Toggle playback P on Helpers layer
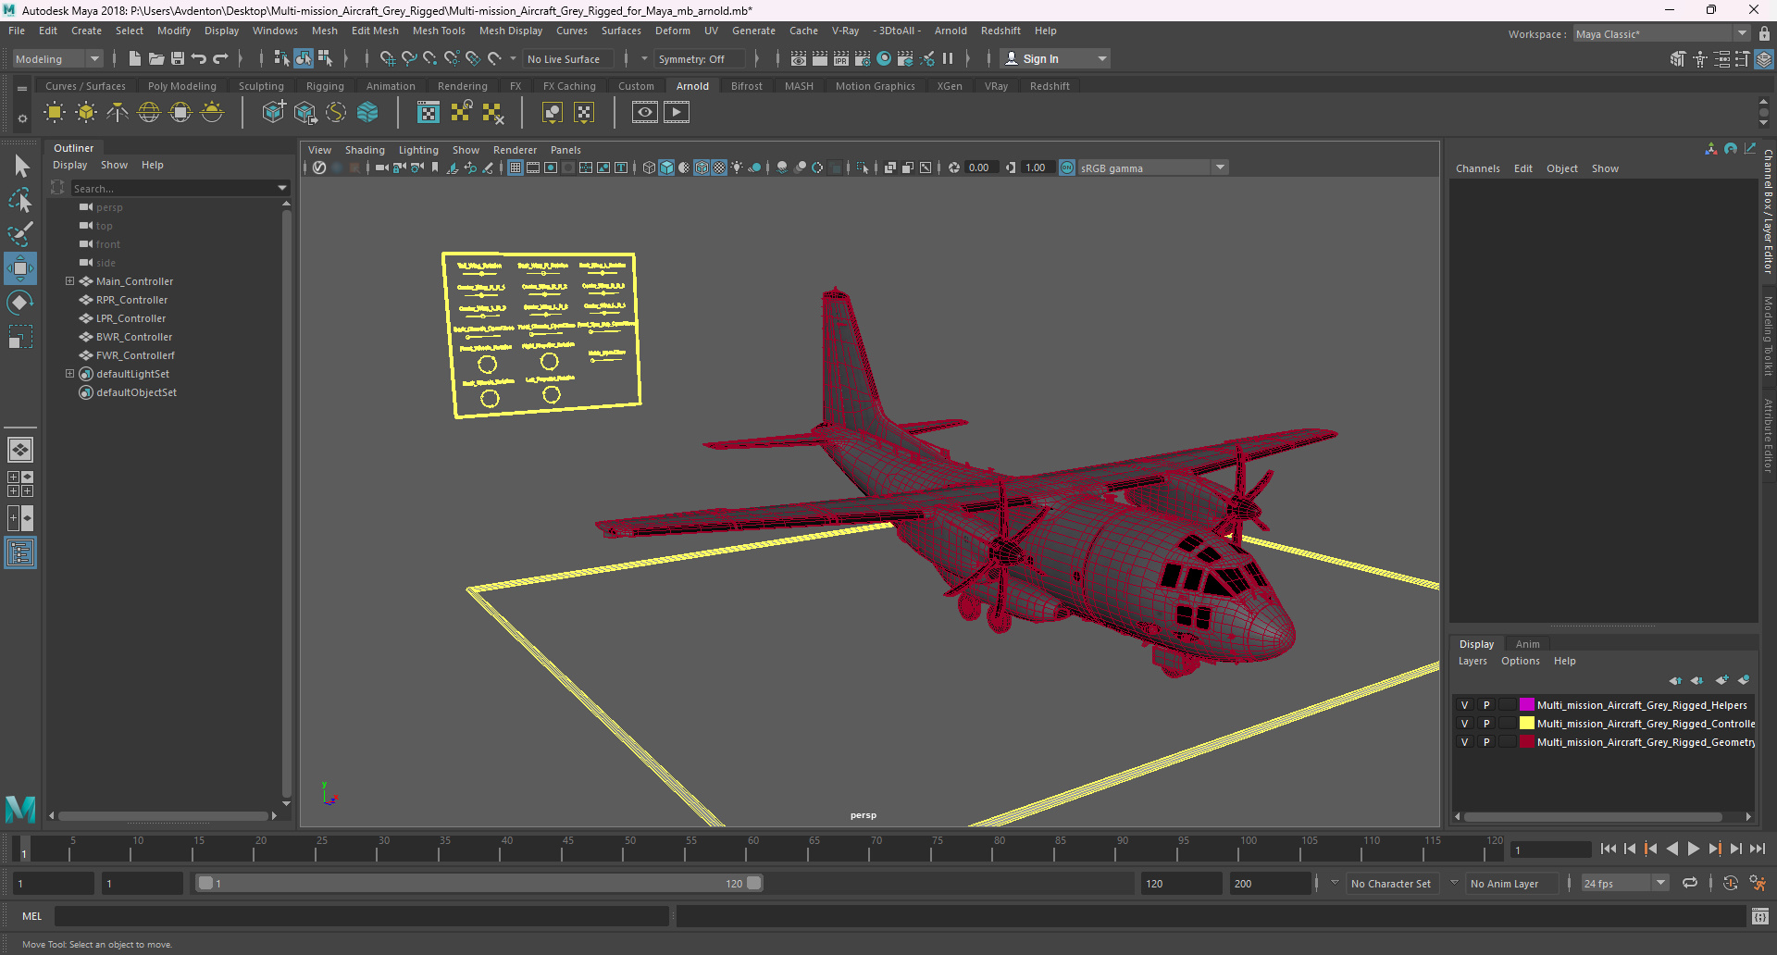Viewport: 1777px width, 955px height. coord(1486,705)
